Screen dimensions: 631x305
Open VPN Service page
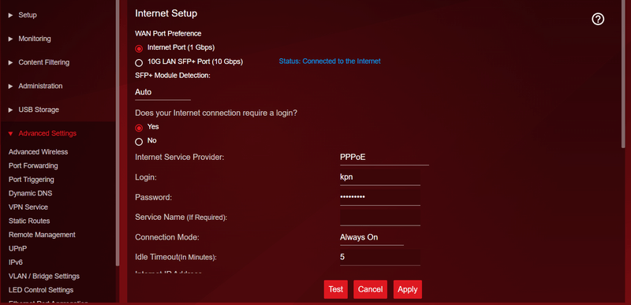(28, 207)
